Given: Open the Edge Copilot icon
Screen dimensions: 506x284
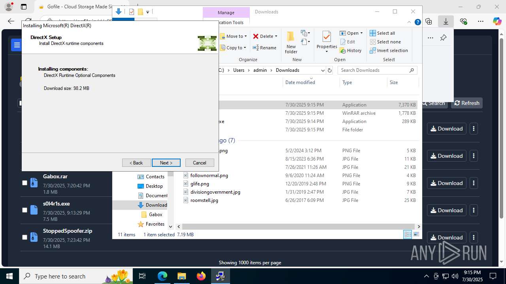Looking at the screenshot, I should [497, 21].
